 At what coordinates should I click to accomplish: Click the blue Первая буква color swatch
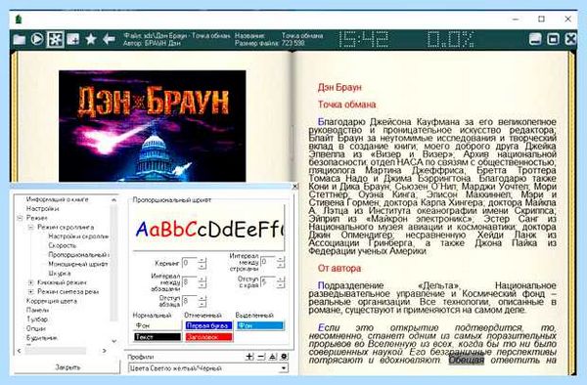(208, 325)
